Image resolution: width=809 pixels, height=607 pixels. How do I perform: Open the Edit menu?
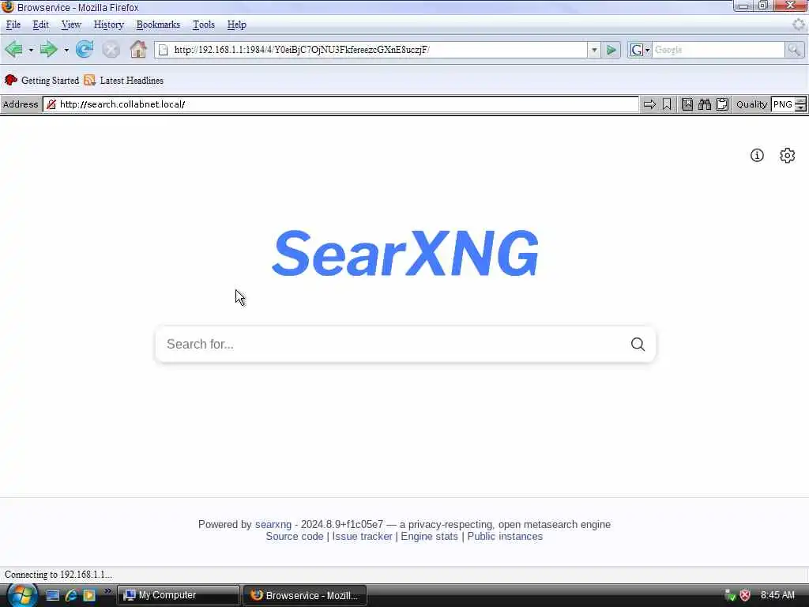[41, 25]
